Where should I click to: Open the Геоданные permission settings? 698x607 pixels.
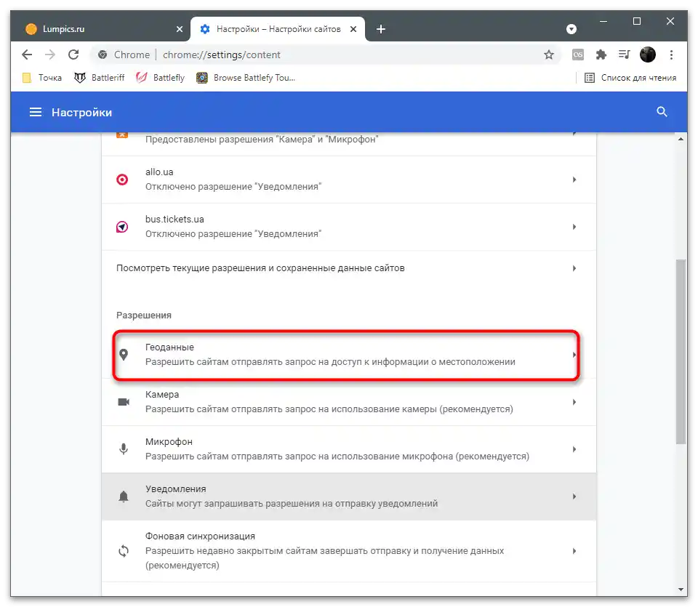click(x=349, y=355)
